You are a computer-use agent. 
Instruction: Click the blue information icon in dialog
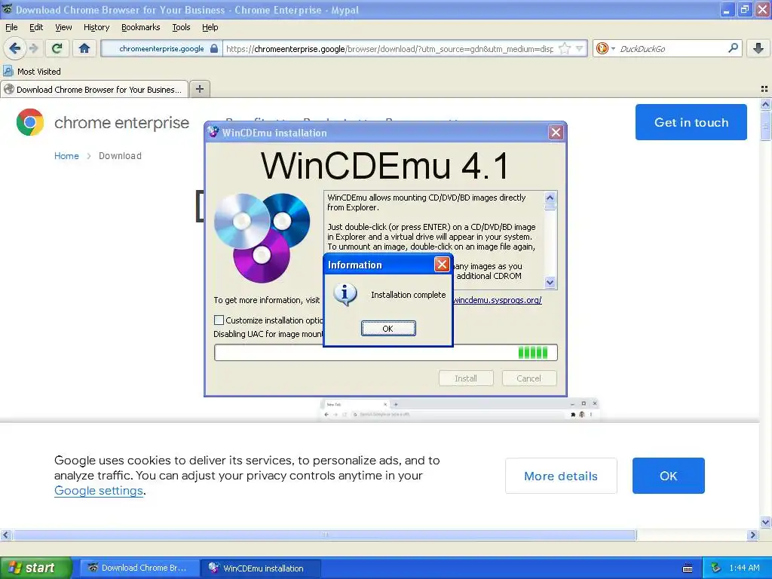point(345,295)
